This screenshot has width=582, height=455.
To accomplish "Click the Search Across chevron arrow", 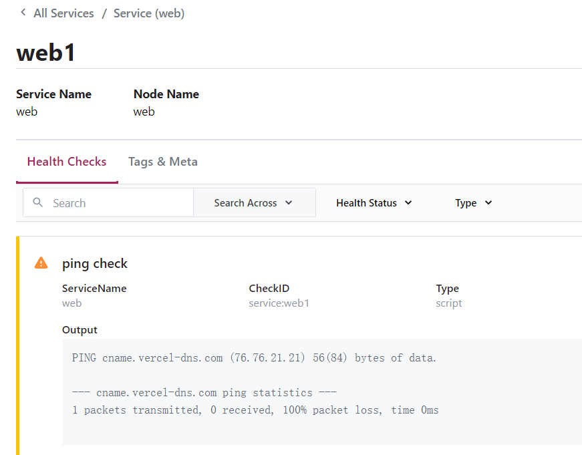I will 289,202.
